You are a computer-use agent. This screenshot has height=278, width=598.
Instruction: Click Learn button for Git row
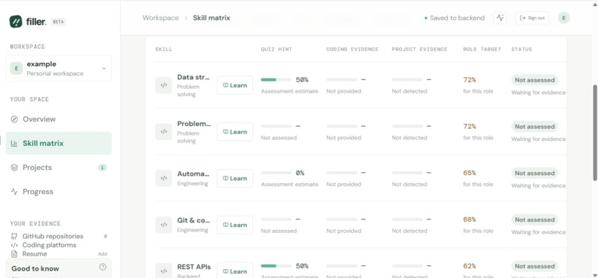click(235, 225)
